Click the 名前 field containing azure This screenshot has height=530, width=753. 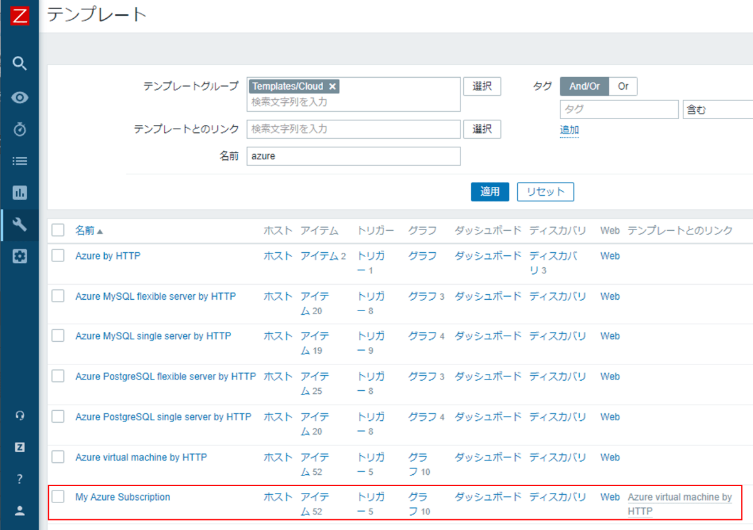click(354, 156)
